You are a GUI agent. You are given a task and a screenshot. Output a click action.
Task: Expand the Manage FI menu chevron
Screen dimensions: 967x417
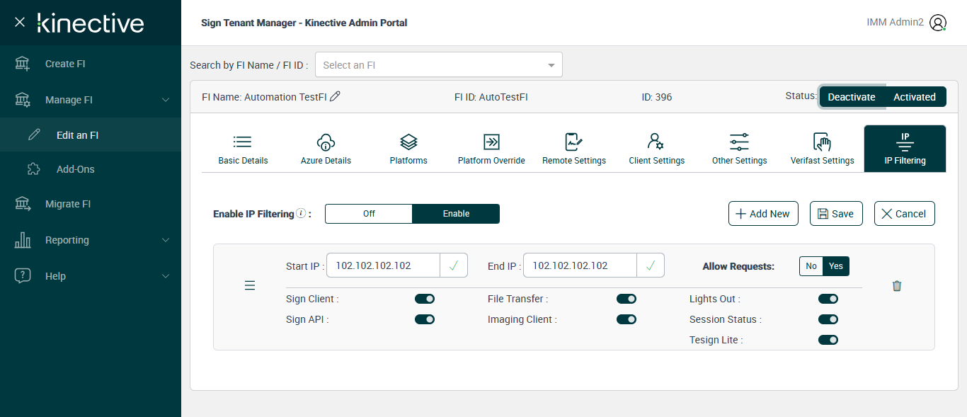tap(166, 100)
